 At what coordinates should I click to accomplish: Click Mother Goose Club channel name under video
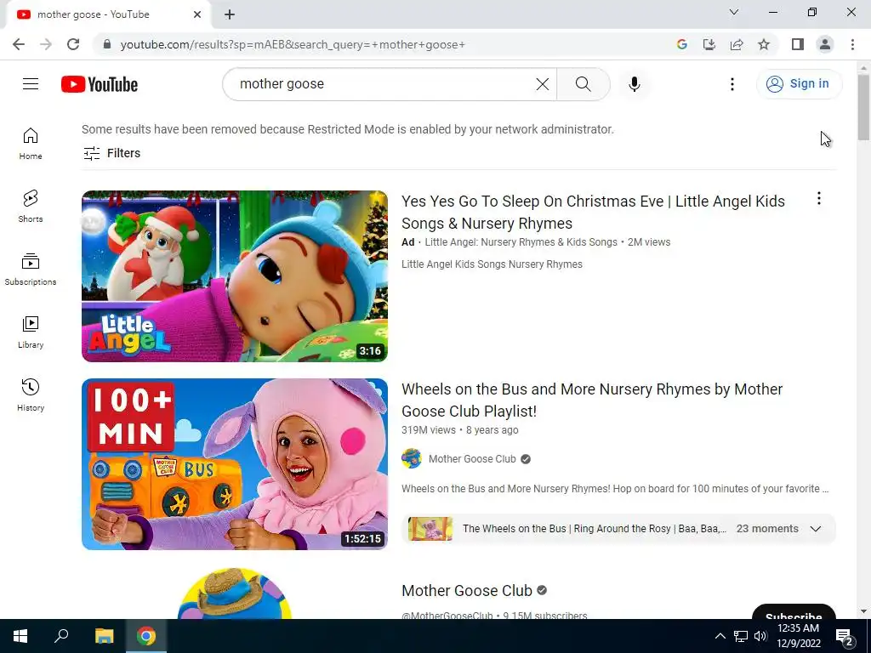(472, 458)
